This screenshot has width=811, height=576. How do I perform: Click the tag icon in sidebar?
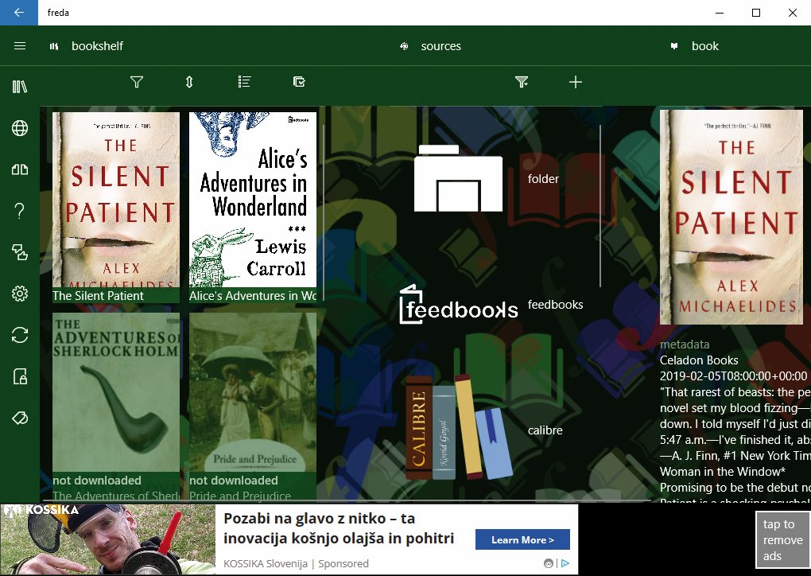pos(20,418)
